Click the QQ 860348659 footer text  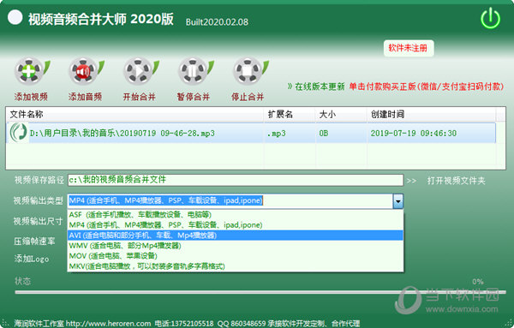(242, 324)
